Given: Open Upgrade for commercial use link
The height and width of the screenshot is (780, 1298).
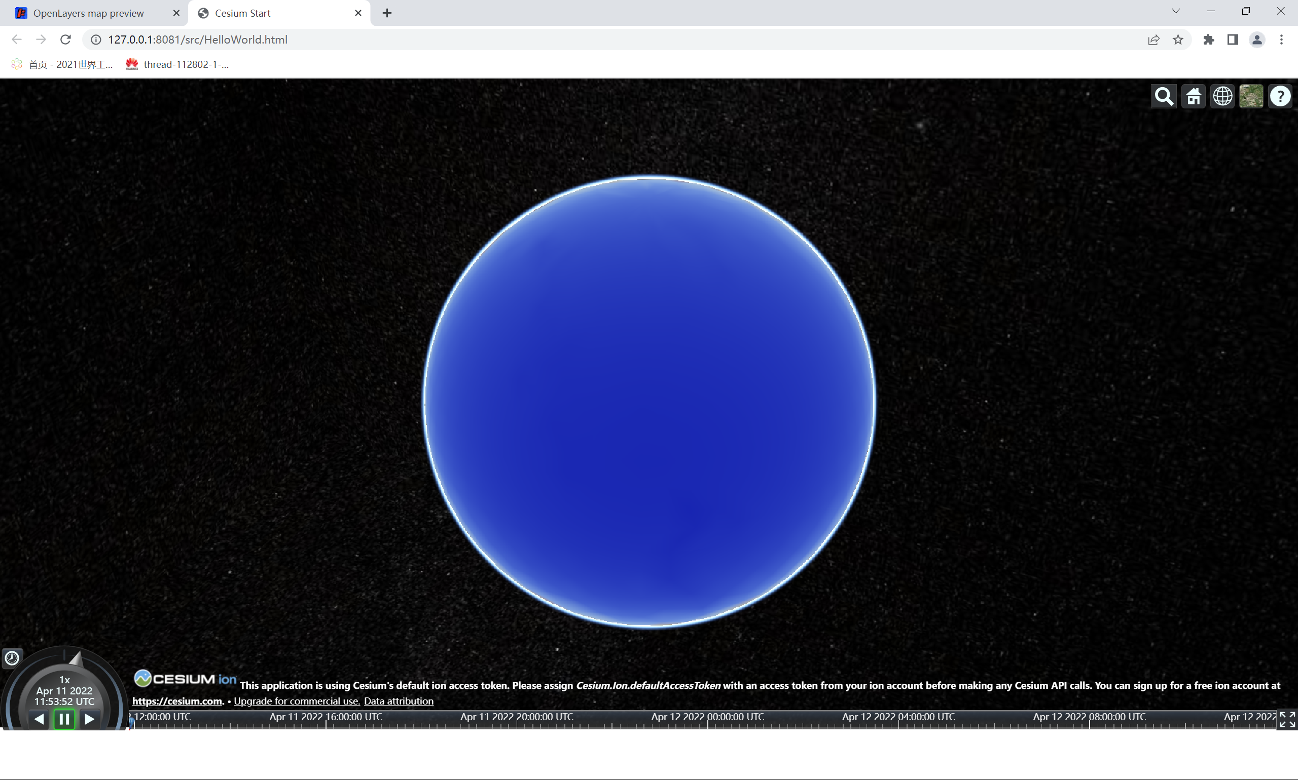Looking at the screenshot, I should click(x=297, y=700).
